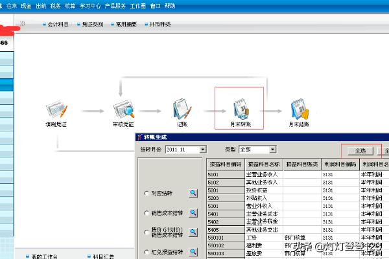Open the 月末转账 workflow icon
389x259 pixels.
(241, 113)
